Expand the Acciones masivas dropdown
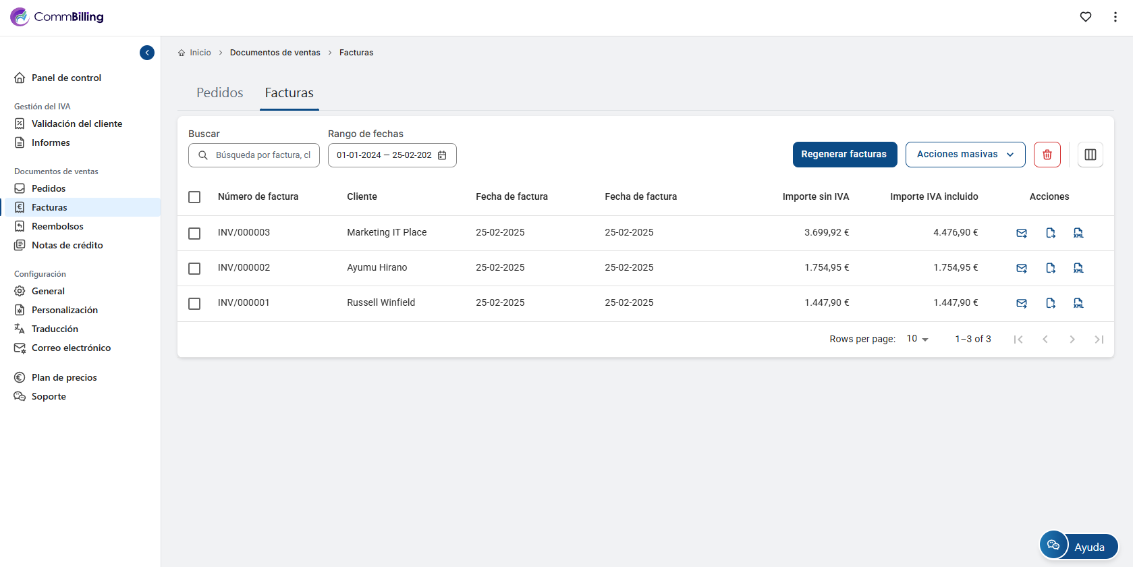 tap(965, 155)
